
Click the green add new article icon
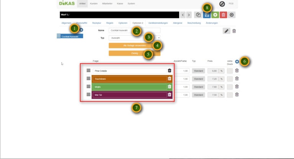point(215,15)
